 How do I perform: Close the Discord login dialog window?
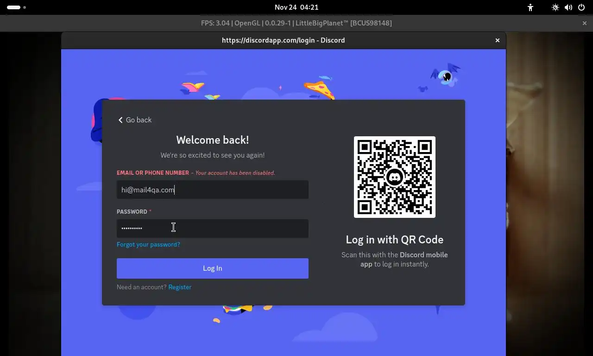pos(498,40)
